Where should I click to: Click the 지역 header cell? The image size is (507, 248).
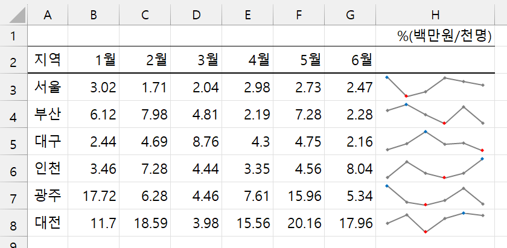(x=48, y=60)
